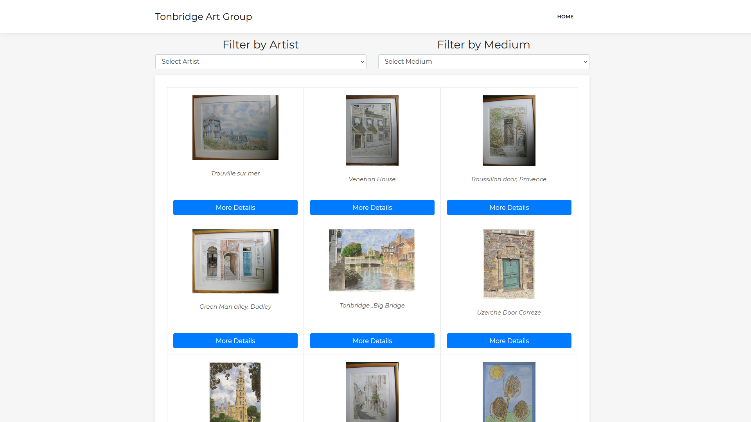Click the HOME menu link
Image resolution: width=751 pixels, height=422 pixels.
(565, 16)
